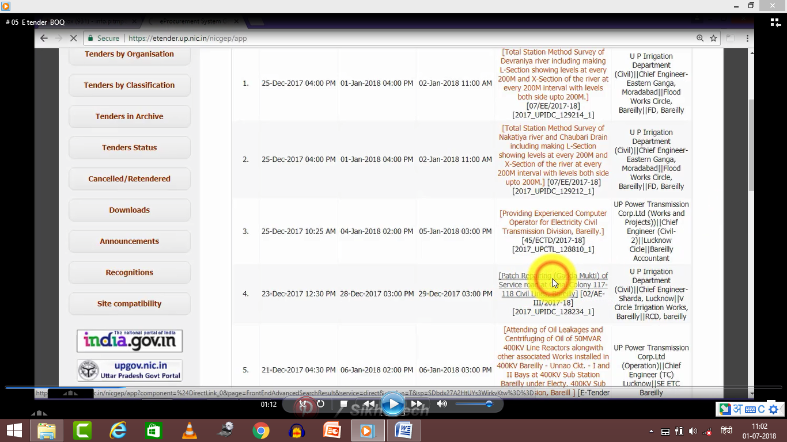Open File Explorer from taskbar
The width and height of the screenshot is (787, 442).
[x=46, y=430]
